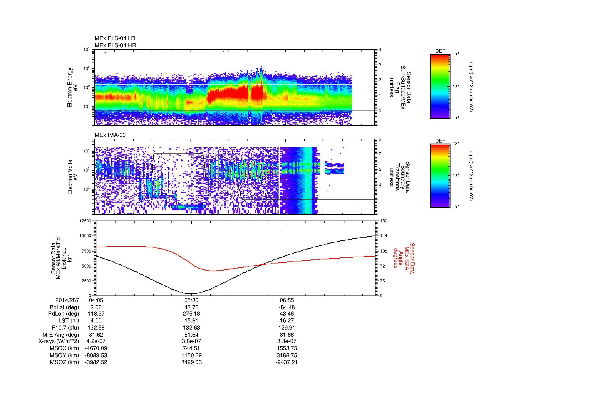The width and height of the screenshot is (595, 420).
Task: Click the 'MSOY (km)' row label
Action: pyautogui.click(x=65, y=355)
